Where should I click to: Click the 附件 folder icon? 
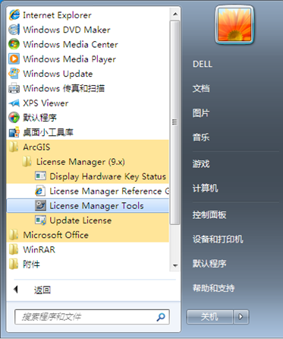point(14,265)
